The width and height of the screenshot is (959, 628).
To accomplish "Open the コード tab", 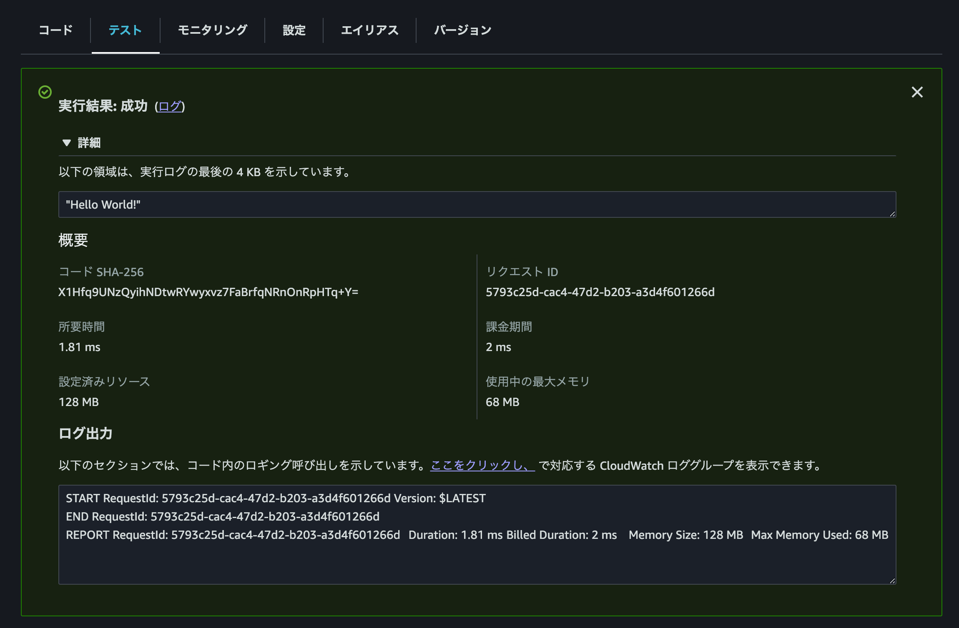I will (x=55, y=30).
